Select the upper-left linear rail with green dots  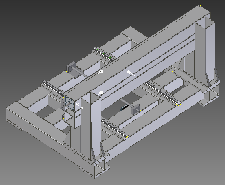point(104,54)
